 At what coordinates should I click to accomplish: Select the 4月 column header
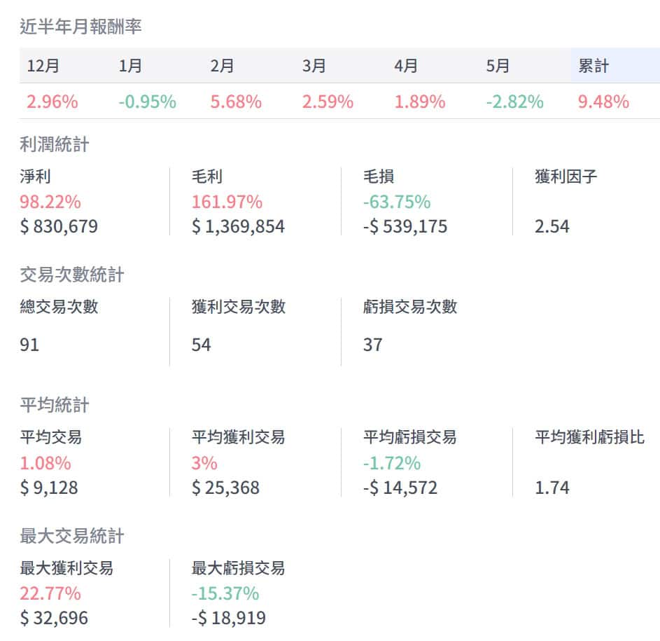point(406,67)
